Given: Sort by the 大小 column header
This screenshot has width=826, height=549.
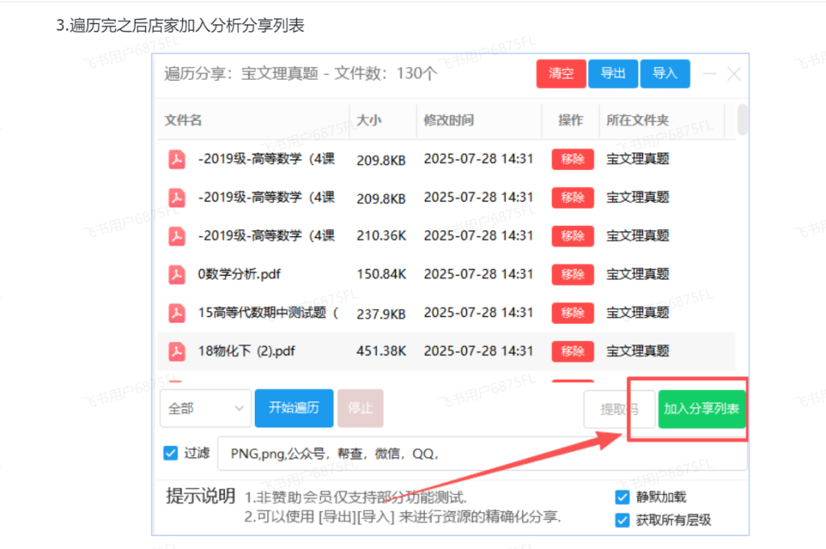Looking at the screenshot, I should pos(369,120).
